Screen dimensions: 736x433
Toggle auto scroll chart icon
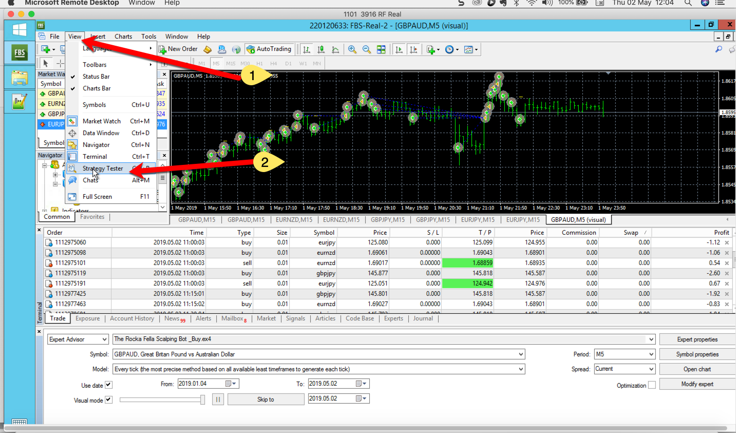point(399,49)
